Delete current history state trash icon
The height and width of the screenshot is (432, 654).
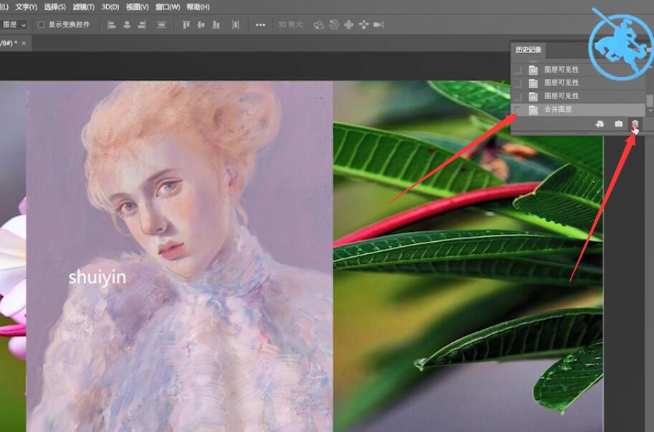635,124
